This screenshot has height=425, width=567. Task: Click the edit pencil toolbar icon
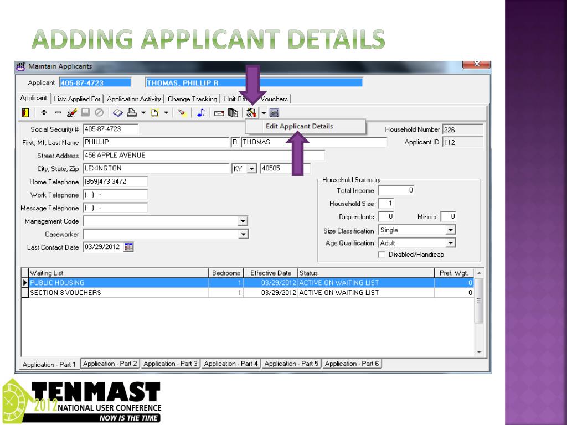71,112
